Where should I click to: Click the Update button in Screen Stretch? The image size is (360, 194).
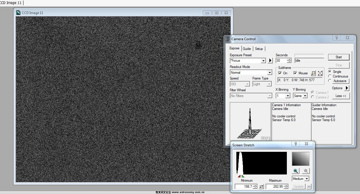[298, 187]
